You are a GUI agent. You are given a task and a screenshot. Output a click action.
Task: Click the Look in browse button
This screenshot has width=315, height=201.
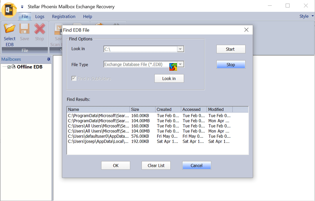click(169, 78)
